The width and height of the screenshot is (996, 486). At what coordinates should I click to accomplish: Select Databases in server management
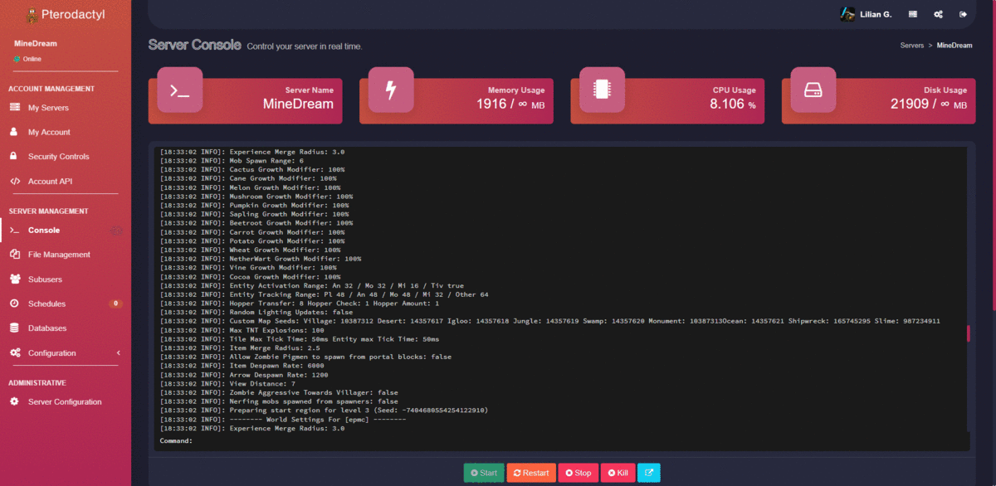[x=46, y=328]
